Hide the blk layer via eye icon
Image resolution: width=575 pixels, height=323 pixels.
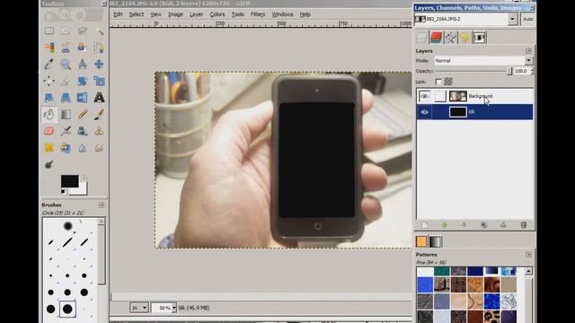[425, 112]
